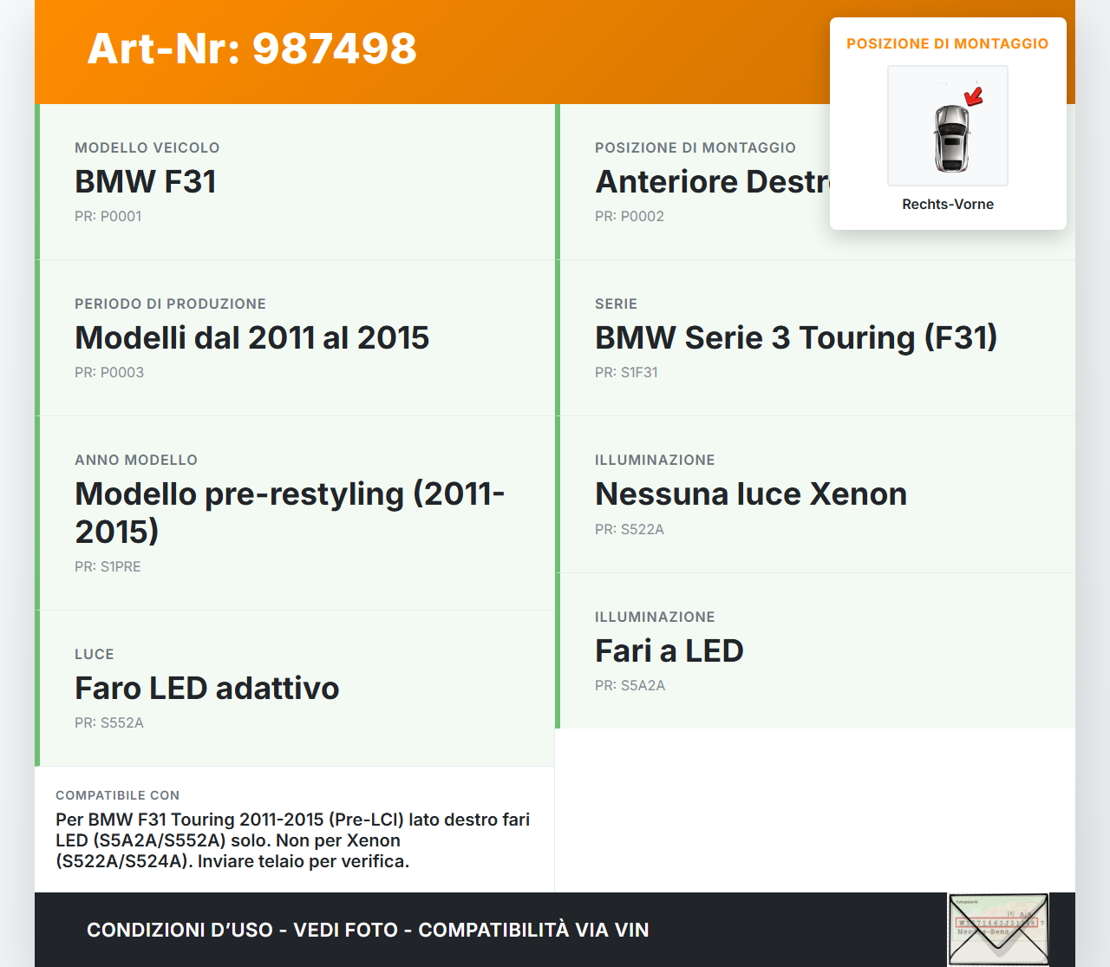Select the Nessuna luce Xenon value
The height and width of the screenshot is (967, 1110).
pos(751,493)
